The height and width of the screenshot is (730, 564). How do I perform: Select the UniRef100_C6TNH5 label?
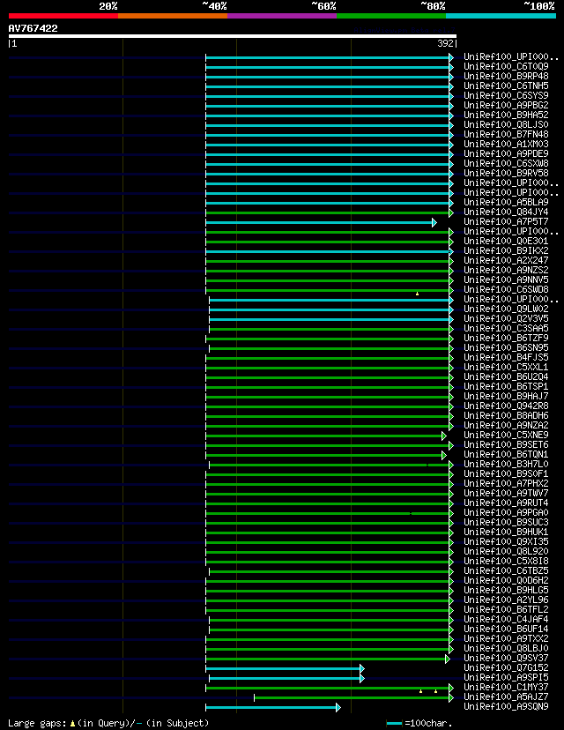(506, 86)
